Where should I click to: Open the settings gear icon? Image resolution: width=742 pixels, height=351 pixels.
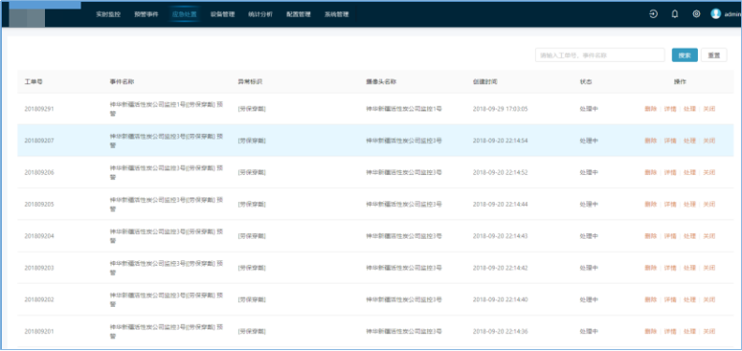(x=696, y=14)
